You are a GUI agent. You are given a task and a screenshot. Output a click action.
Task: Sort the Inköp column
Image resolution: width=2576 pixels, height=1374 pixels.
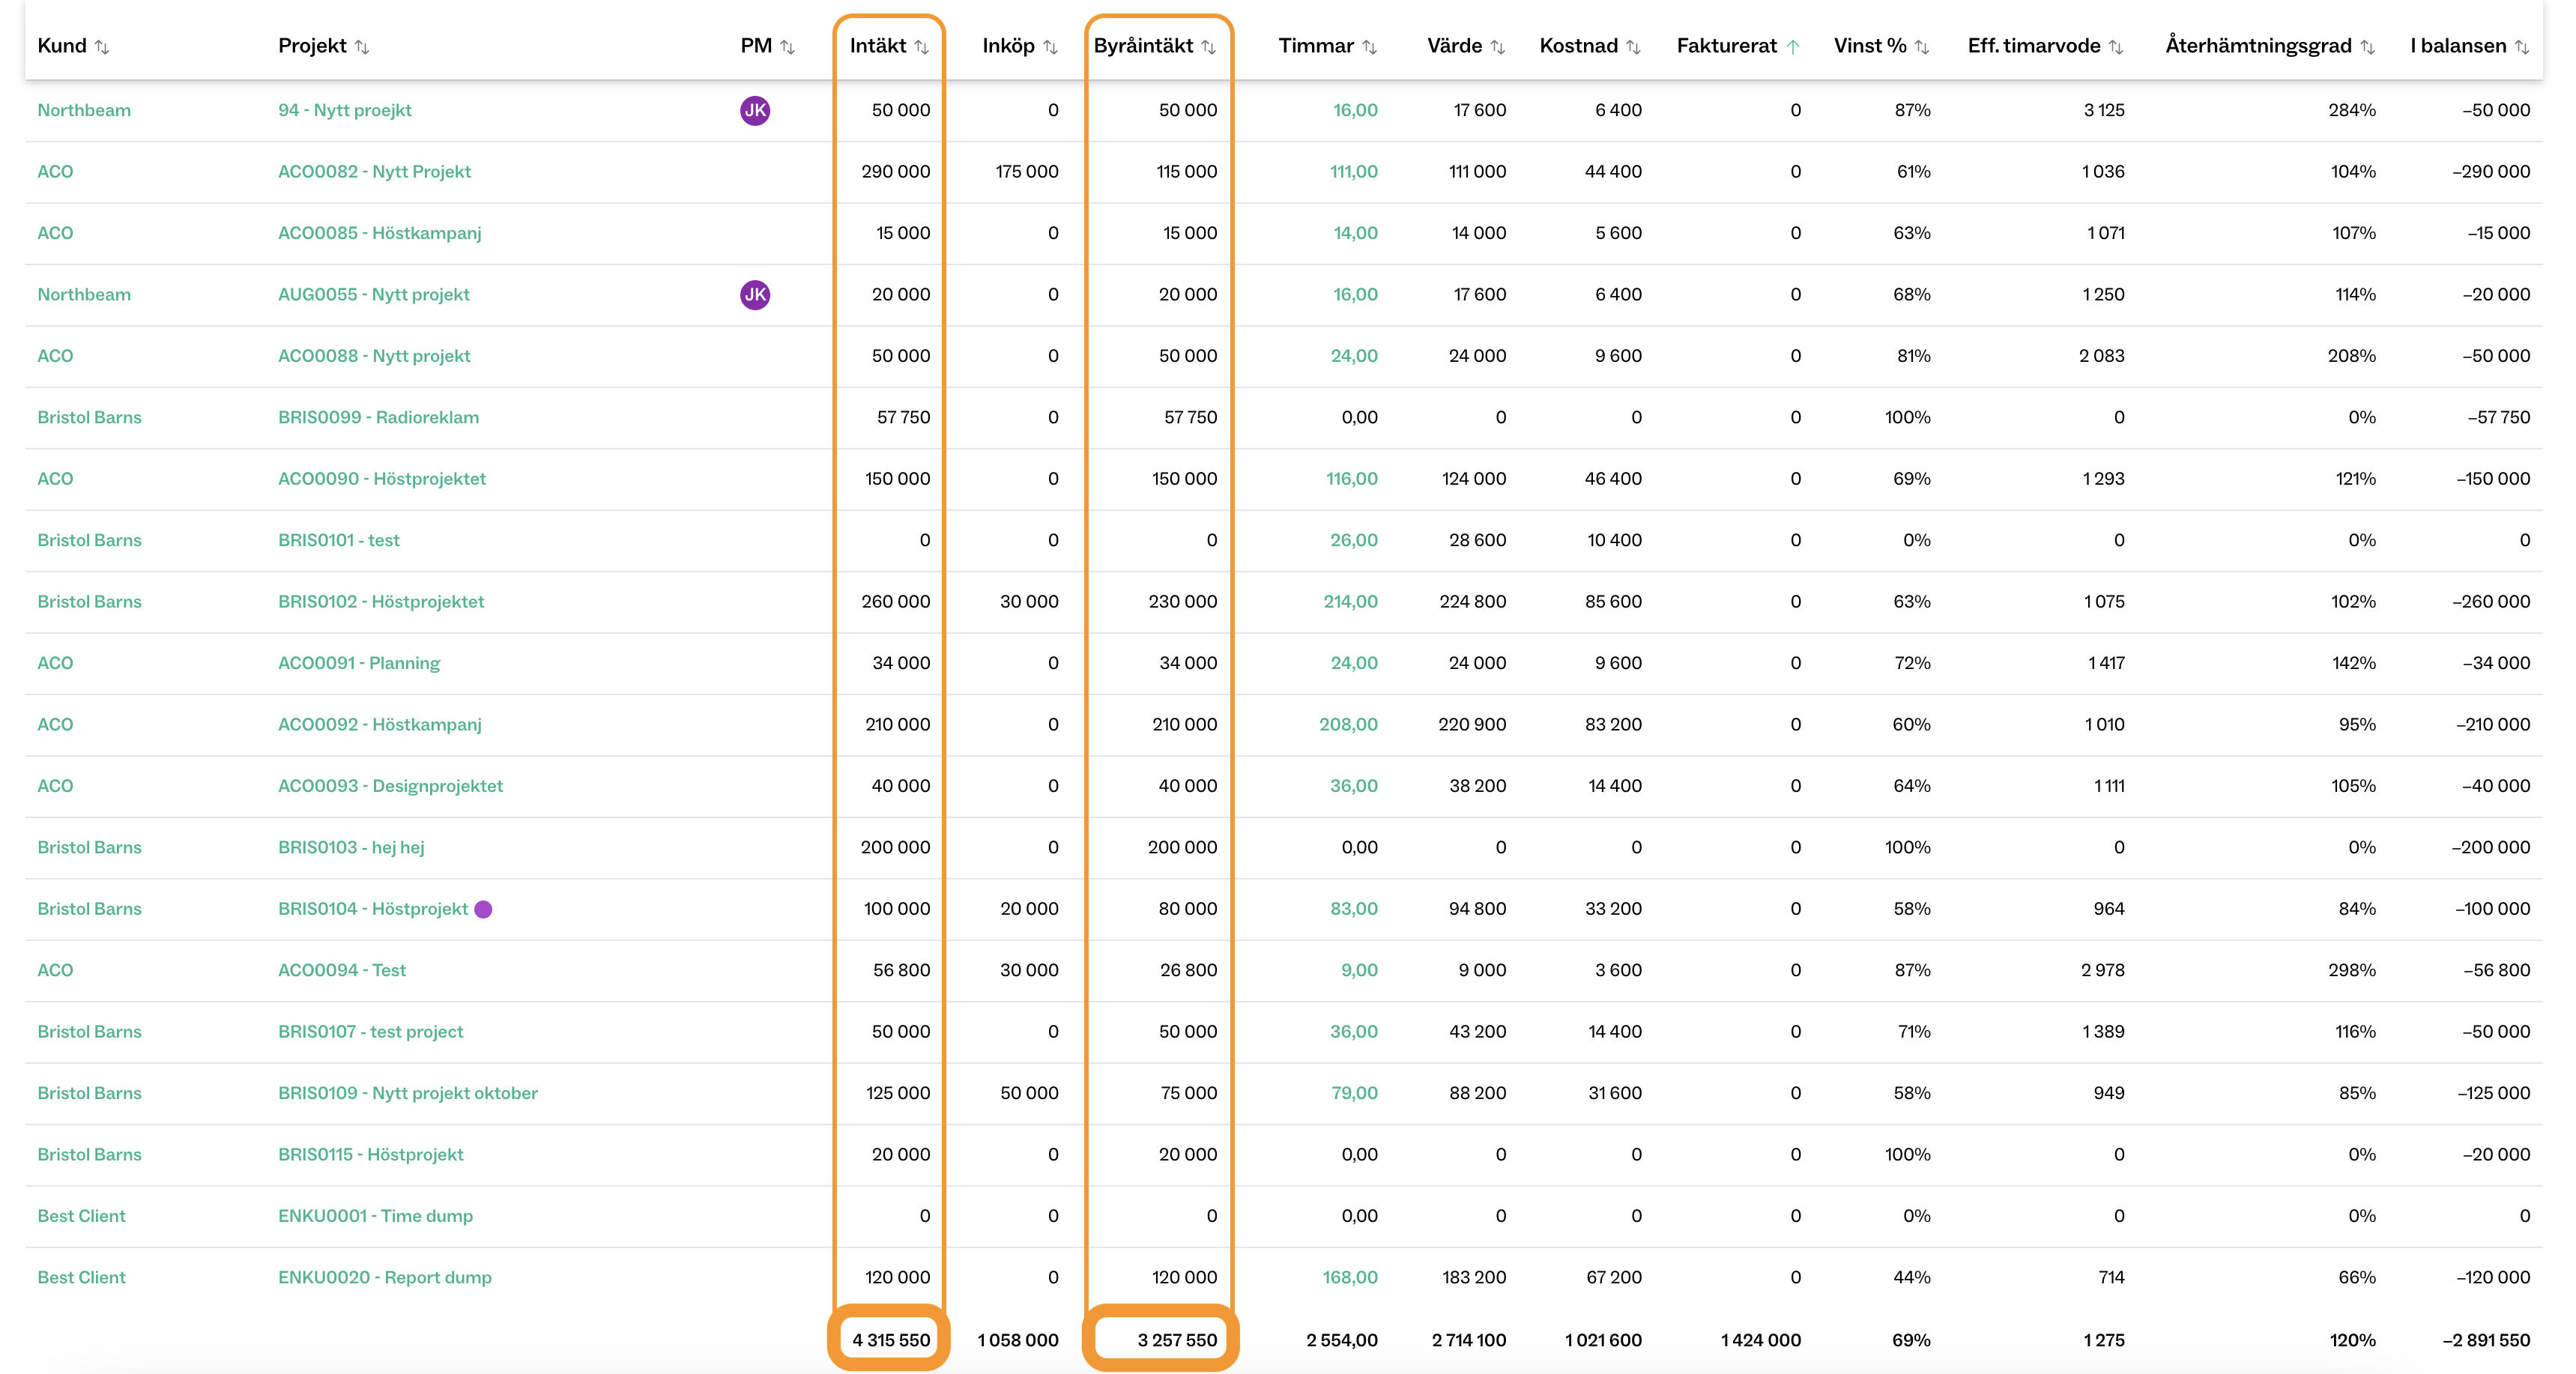click(x=1050, y=47)
